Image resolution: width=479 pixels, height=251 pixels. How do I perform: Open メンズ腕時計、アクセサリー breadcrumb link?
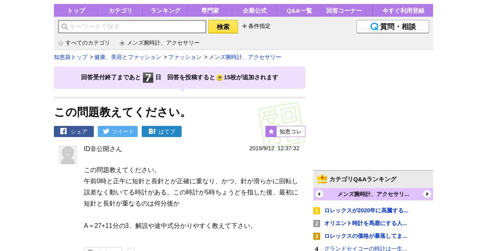click(245, 57)
